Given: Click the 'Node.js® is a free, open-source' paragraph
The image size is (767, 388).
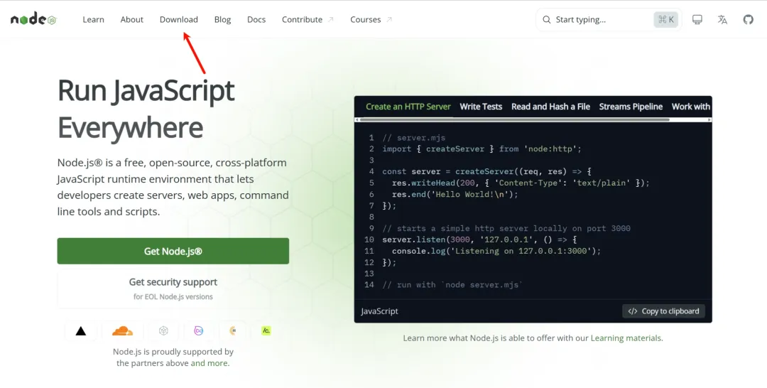Looking at the screenshot, I should coord(173,187).
